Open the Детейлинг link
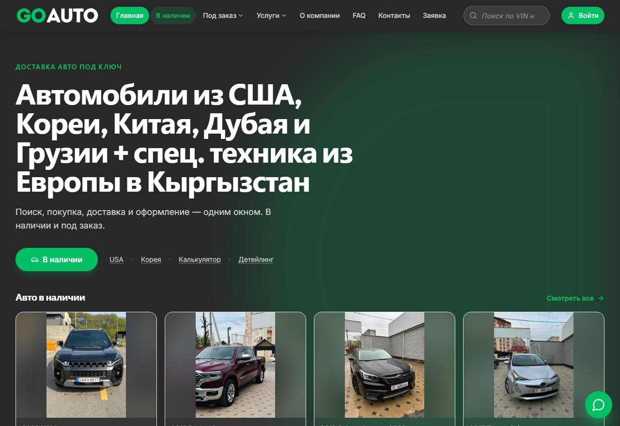The width and height of the screenshot is (620, 426). pyautogui.click(x=256, y=259)
